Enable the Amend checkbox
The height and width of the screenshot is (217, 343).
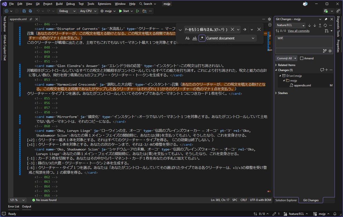tap(302, 58)
